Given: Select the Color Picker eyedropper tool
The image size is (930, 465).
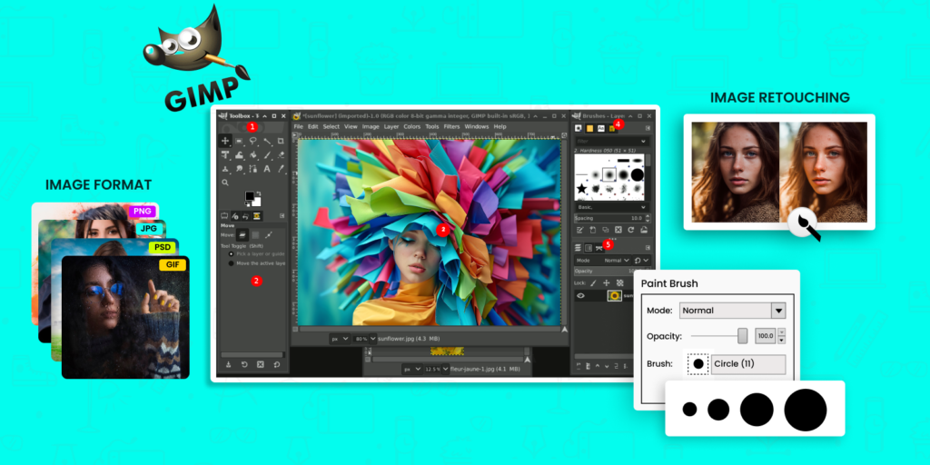Looking at the screenshot, I should (282, 168).
